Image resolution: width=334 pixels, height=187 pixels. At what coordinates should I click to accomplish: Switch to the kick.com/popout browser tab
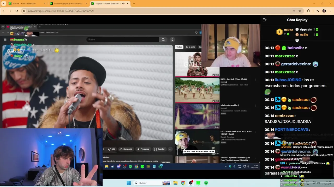[x=68, y=4]
